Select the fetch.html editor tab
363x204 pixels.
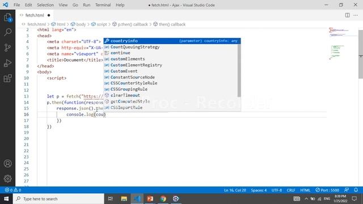35,15
